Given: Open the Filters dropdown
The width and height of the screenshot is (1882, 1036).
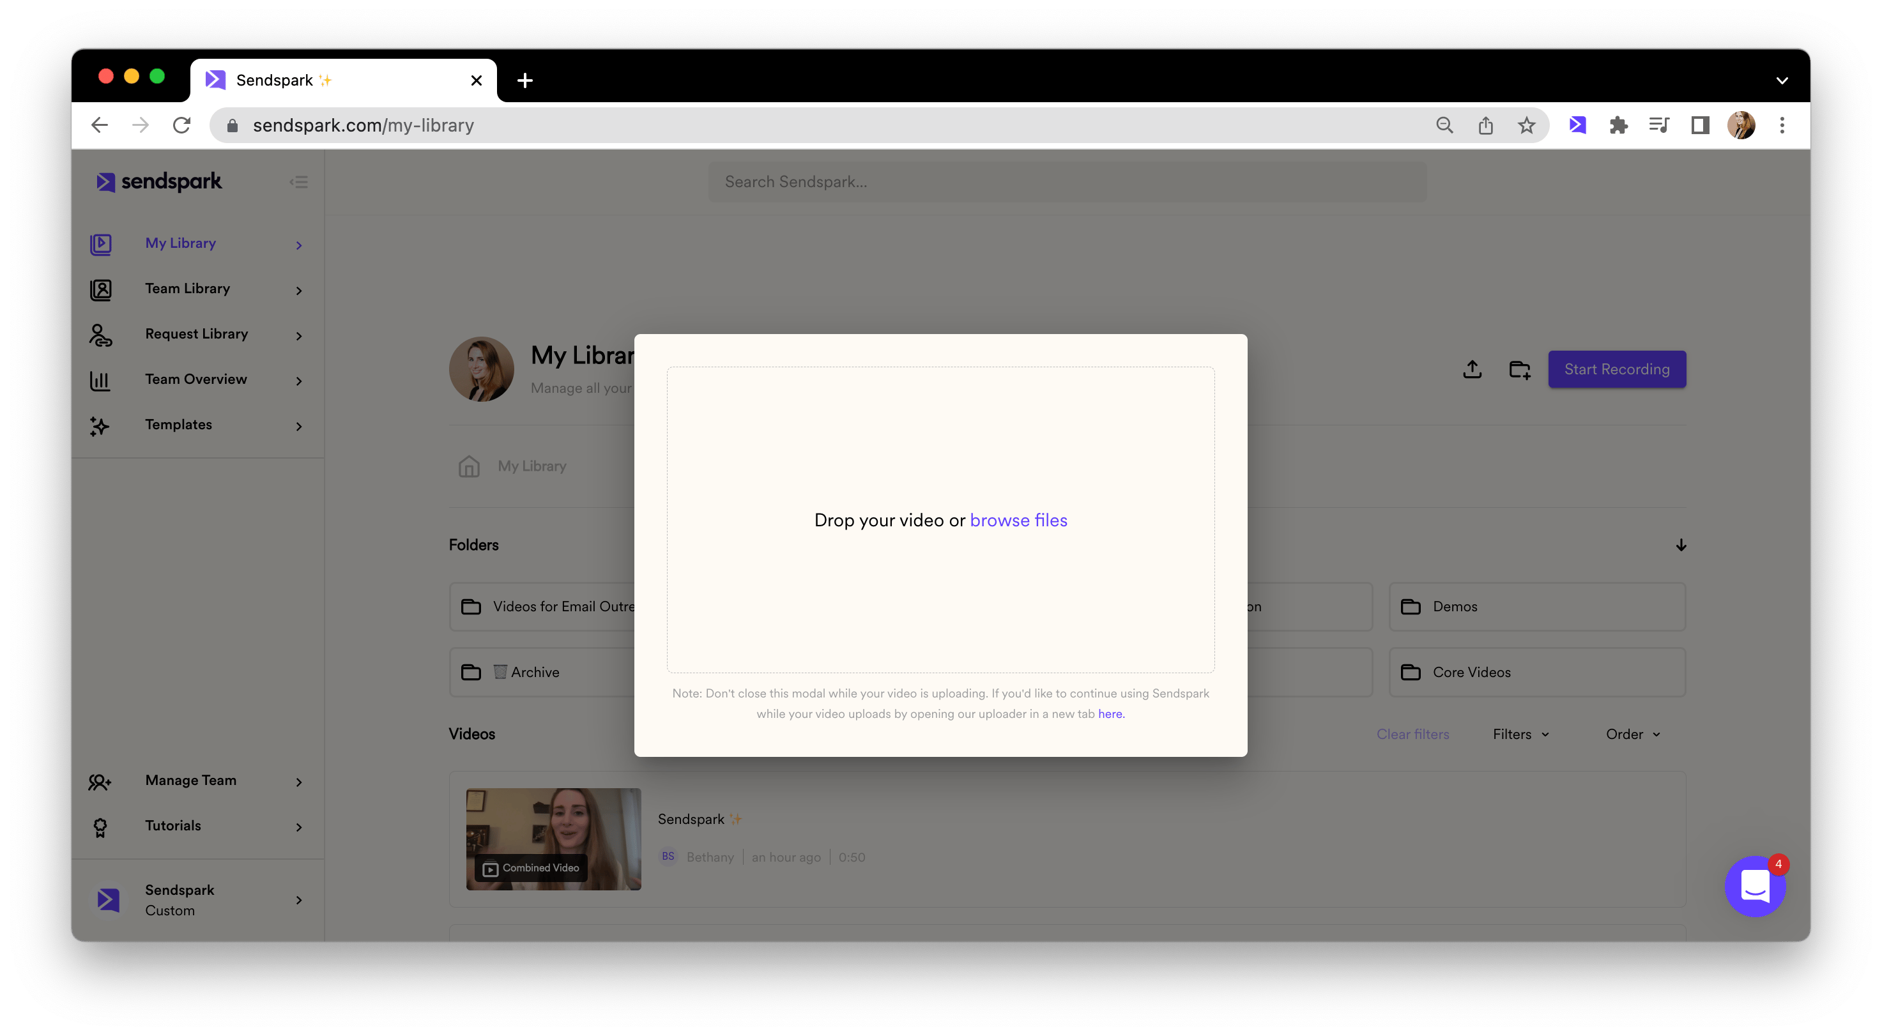Looking at the screenshot, I should pos(1521,735).
